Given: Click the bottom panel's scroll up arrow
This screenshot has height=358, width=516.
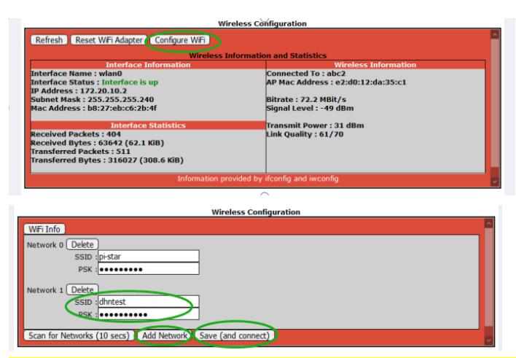Looking at the screenshot, I should (x=490, y=222).
